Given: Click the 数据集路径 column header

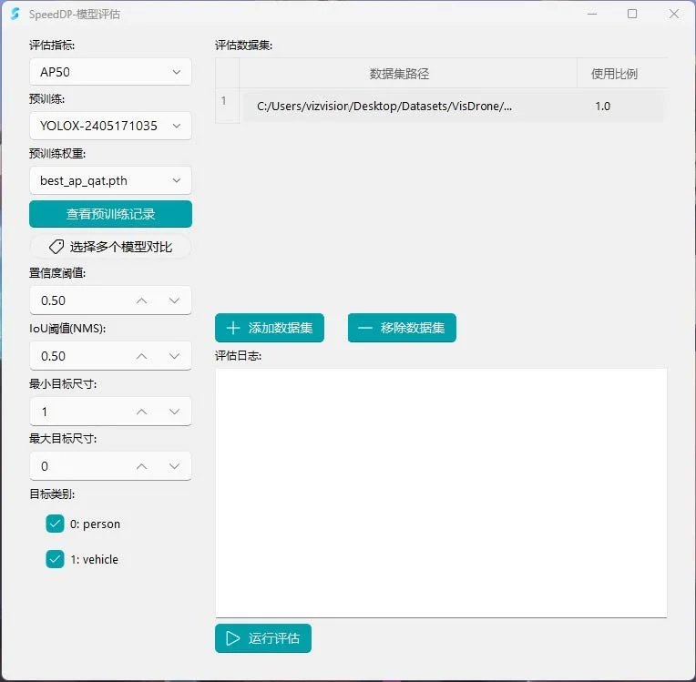Looking at the screenshot, I should click(408, 74).
